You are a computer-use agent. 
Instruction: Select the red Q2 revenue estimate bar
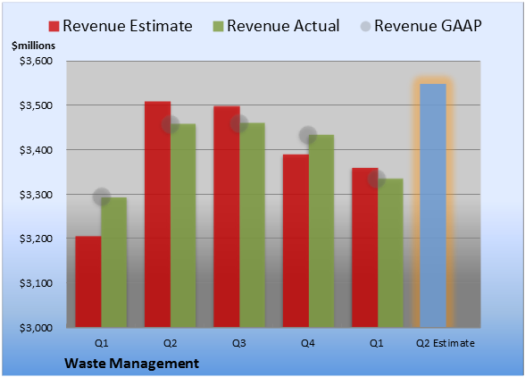click(x=157, y=214)
